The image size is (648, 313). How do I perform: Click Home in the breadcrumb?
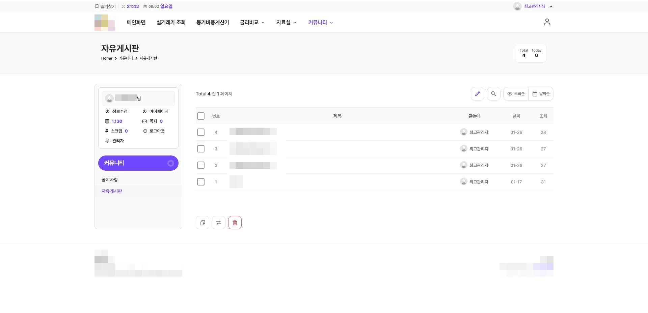107,58
